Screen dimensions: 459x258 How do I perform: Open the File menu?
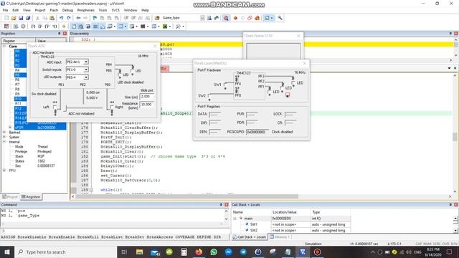coord(5,10)
